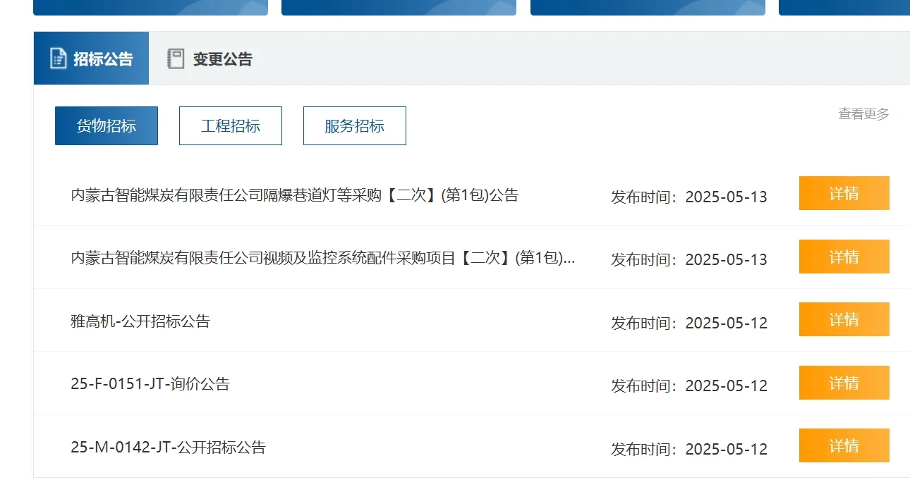
Task: Click 详情 for the 雅高机 announcement
Action: [843, 319]
